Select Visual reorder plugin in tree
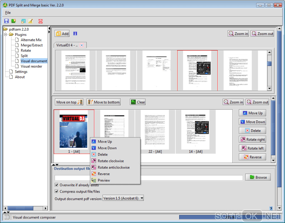The width and height of the screenshot is (285, 223). (x=32, y=66)
